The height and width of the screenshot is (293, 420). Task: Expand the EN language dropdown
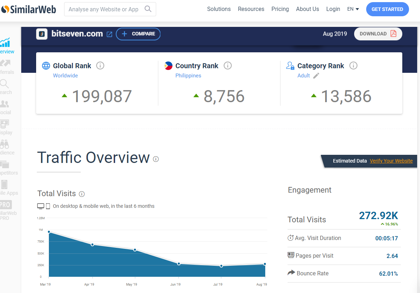pos(353,9)
